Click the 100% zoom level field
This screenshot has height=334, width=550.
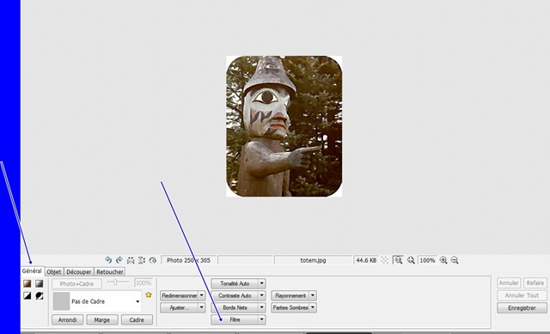pyautogui.click(x=427, y=260)
